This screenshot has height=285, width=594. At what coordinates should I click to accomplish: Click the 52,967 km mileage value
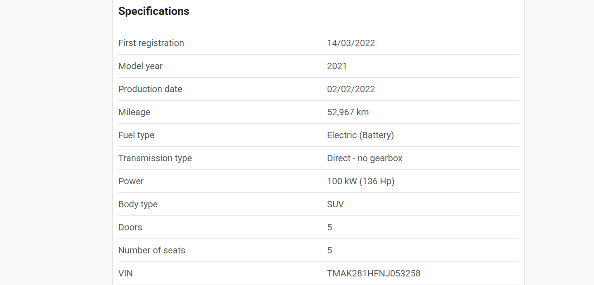click(348, 112)
